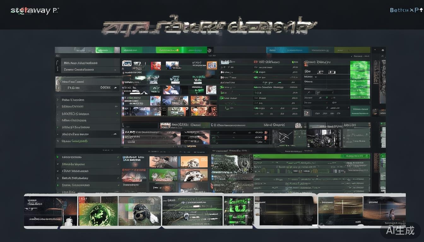This screenshot has width=424, height=242.
Task: Toggle the green dot on third sidebar row
Action: (117, 113)
